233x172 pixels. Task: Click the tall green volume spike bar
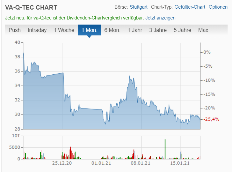click(x=165, y=149)
